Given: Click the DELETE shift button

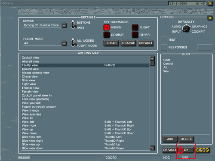Looking at the screenshot, I should pos(186,139).
